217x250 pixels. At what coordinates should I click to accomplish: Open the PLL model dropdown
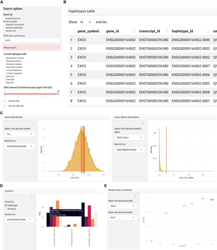point(20,134)
